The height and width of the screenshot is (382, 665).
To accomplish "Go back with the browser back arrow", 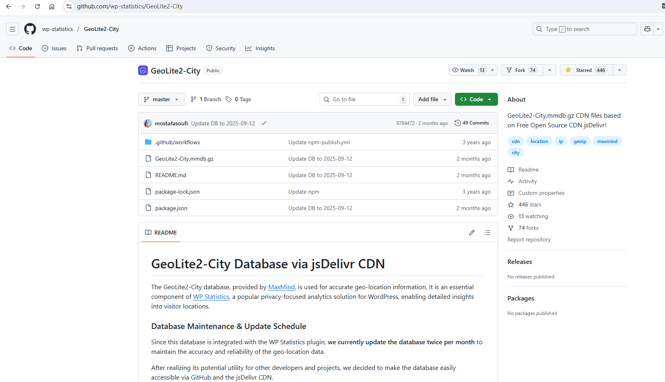I will pos(8,6).
